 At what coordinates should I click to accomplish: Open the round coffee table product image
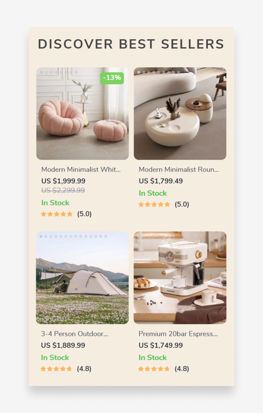pyautogui.click(x=180, y=114)
